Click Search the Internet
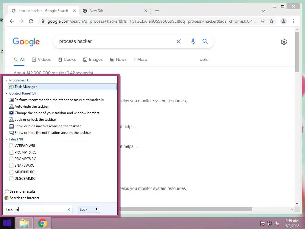The height and width of the screenshot is (229, 305). (24, 198)
